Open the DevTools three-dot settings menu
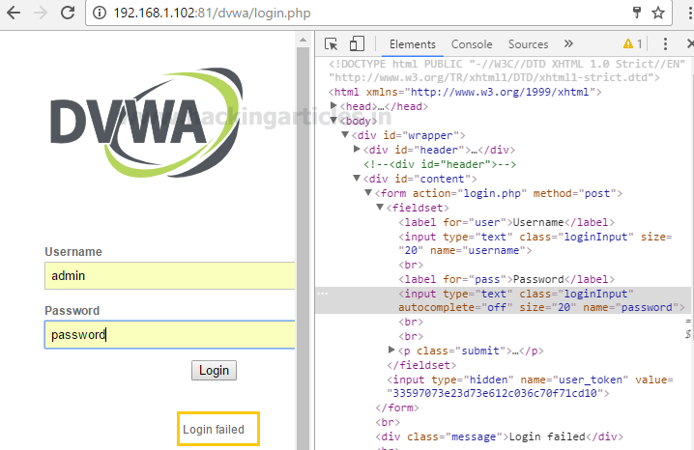The image size is (694, 450). point(665,43)
